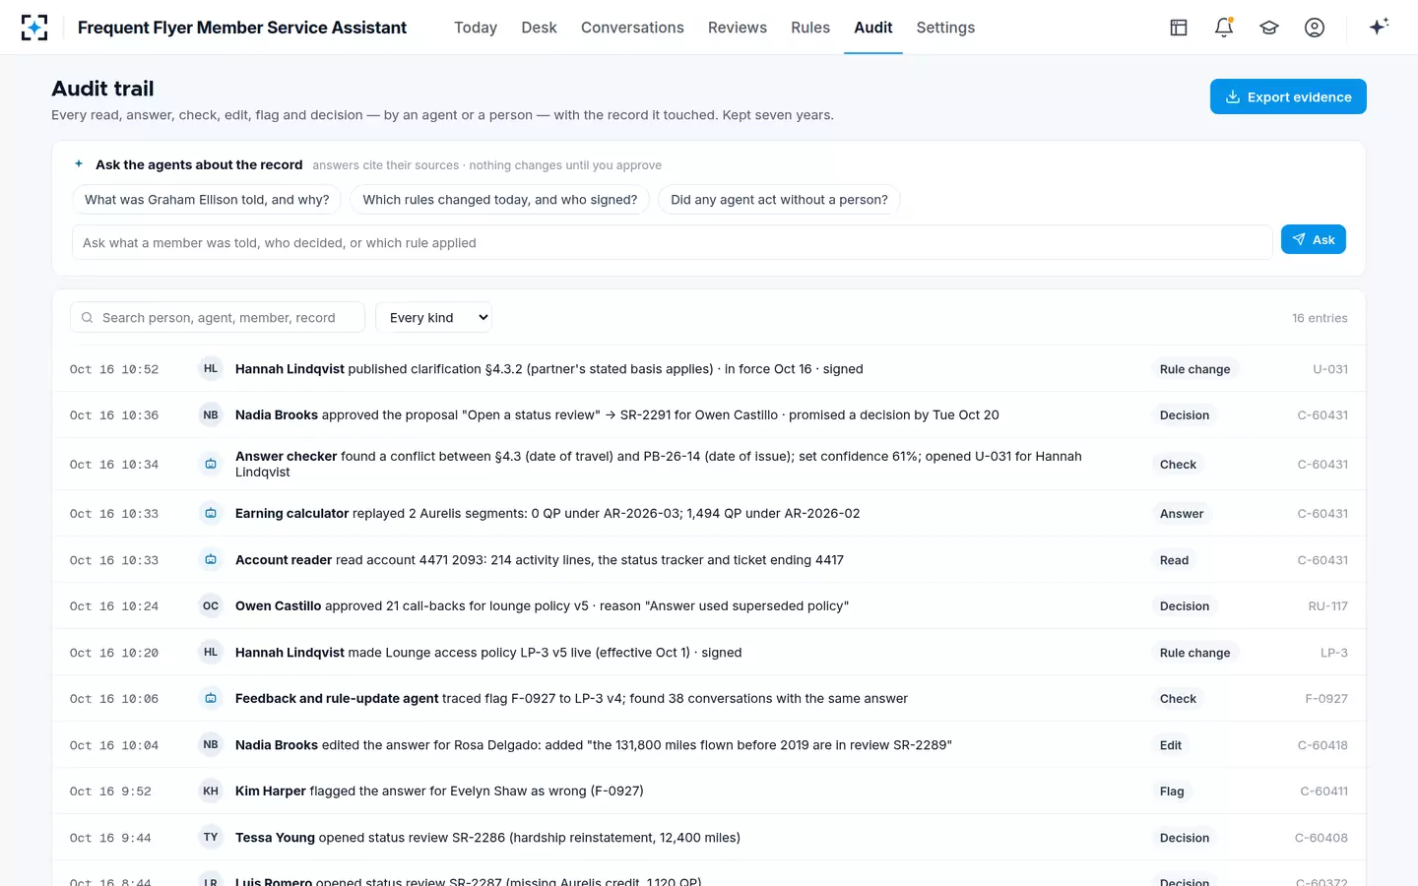Screen dimensions: 1418x886
Task: Open the Every kind filter dropdown
Action: [434, 317]
